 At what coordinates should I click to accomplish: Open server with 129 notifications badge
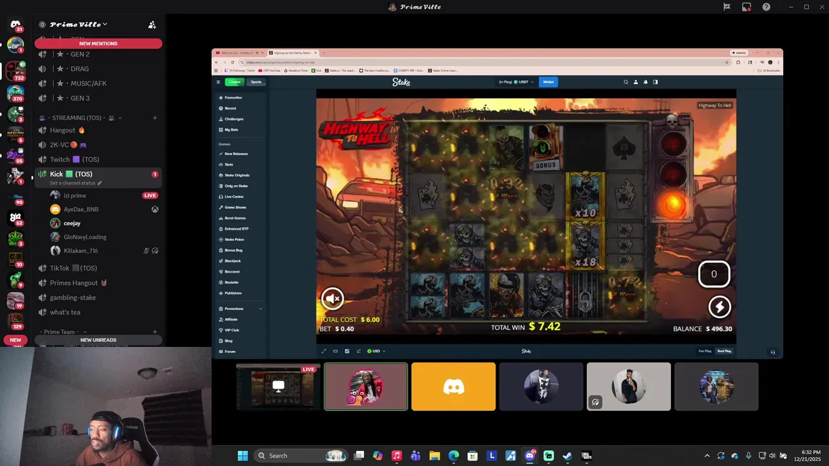pos(16,320)
